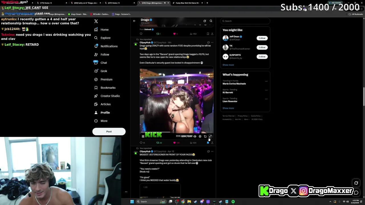Screen dimensions: 365x205
Task: Mute the video volume icon
Action: point(195,136)
